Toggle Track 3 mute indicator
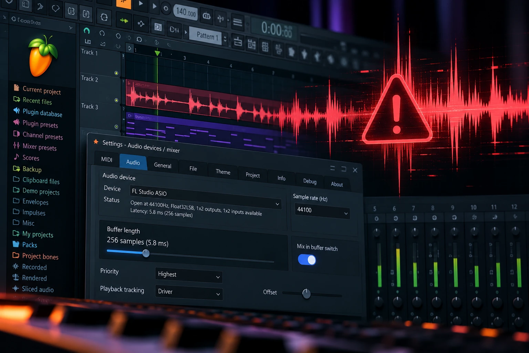This screenshot has width=529, height=353. pos(116,127)
